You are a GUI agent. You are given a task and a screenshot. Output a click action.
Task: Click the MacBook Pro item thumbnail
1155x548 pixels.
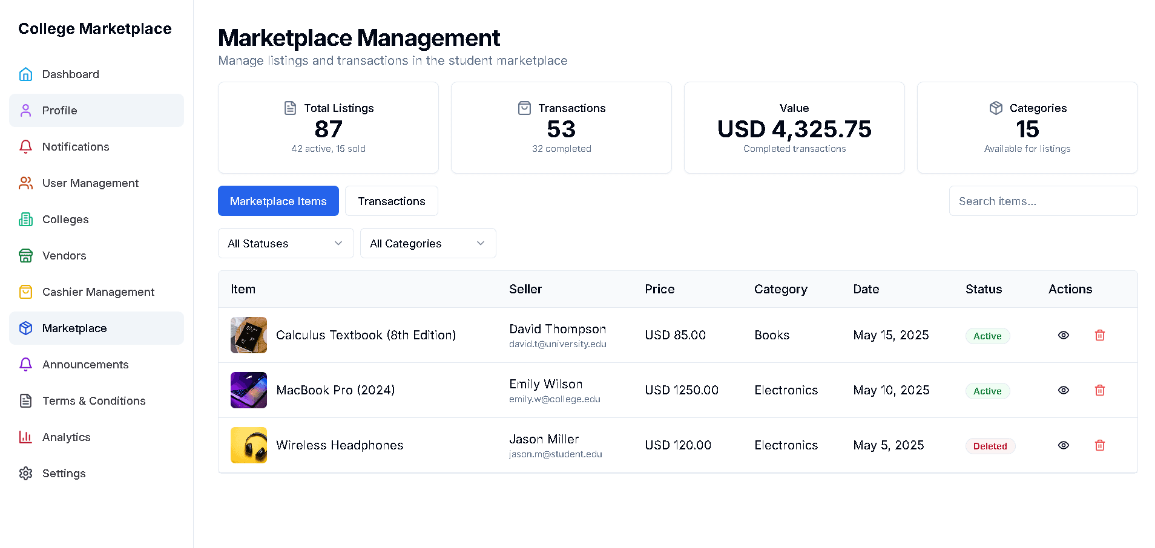coord(249,390)
